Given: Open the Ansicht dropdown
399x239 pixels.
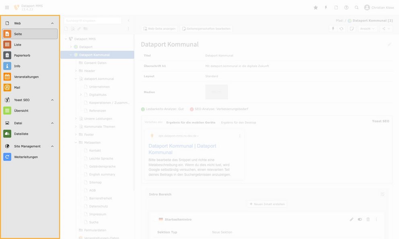Looking at the screenshot, I should pyautogui.click(x=368, y=29).
